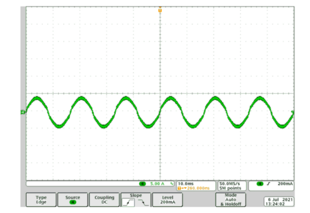
Task: Click the date and time display
Action: coord(280,202)
